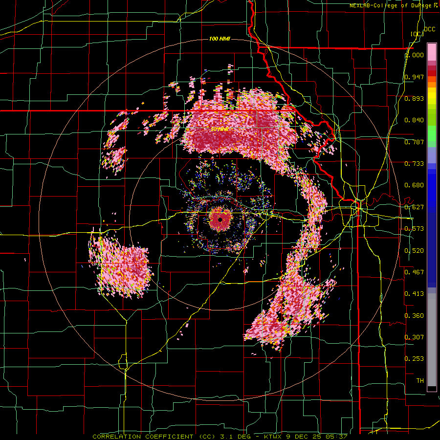Click the 0.253 scale value
This screenshot has width=440, height=440.
tap(414, 359)
